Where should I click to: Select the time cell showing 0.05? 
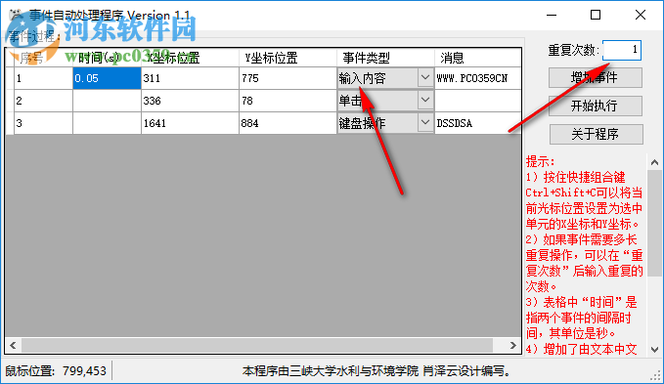tap(107, 78)
